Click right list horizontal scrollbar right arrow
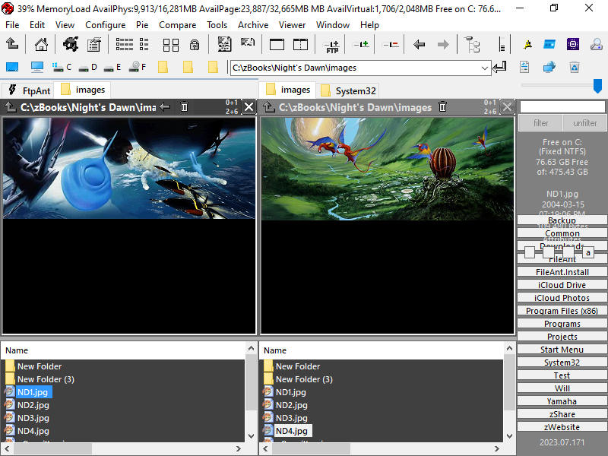The height and width of the screenshot is (456, 608). click(497, 448)
